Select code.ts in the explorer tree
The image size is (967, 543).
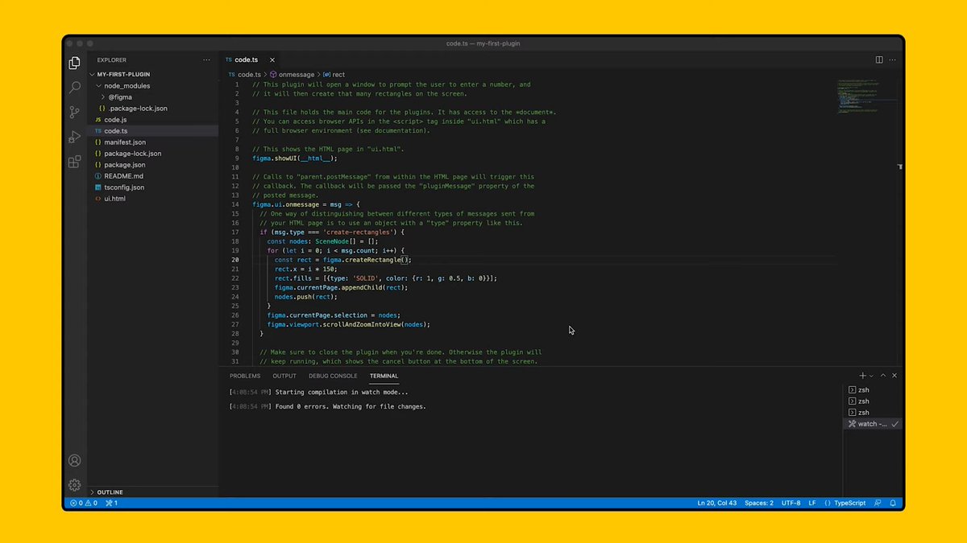point(153,130)
